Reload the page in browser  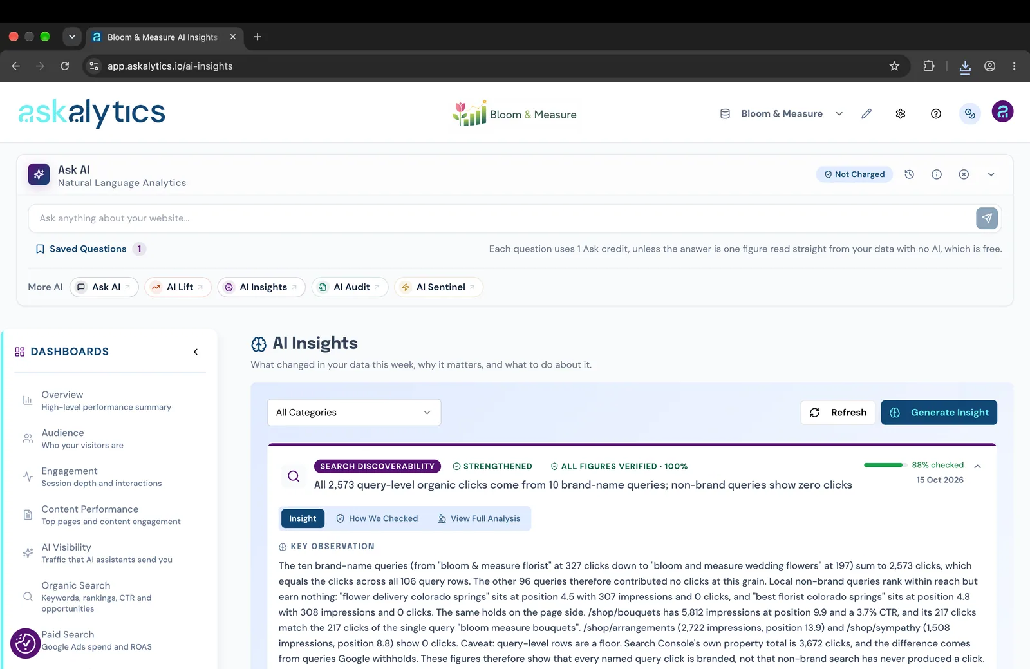pos(64,66)
